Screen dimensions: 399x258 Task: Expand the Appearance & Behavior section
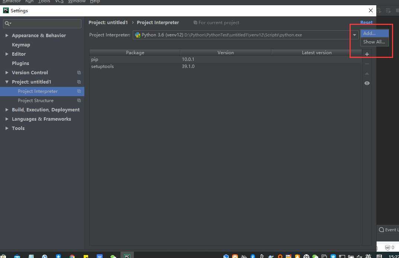(7, 35)
